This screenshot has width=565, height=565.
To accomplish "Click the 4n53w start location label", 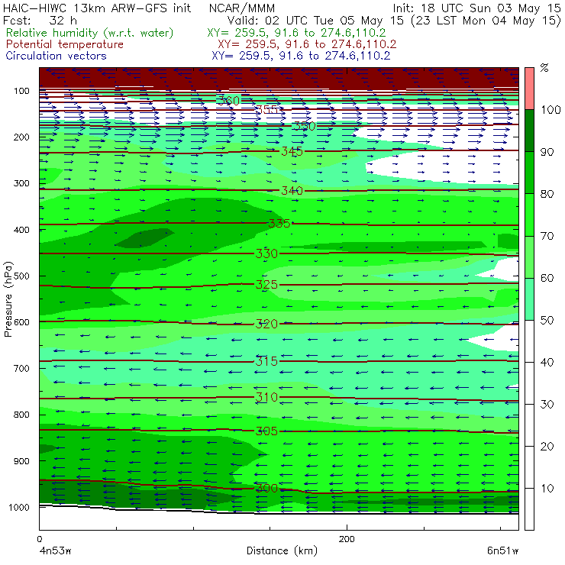I will pyautogui.click(x=55, y=551).
